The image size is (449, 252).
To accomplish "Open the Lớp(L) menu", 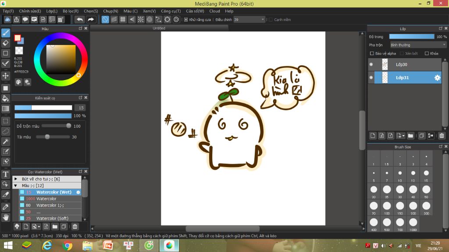I will click(52, 11).
